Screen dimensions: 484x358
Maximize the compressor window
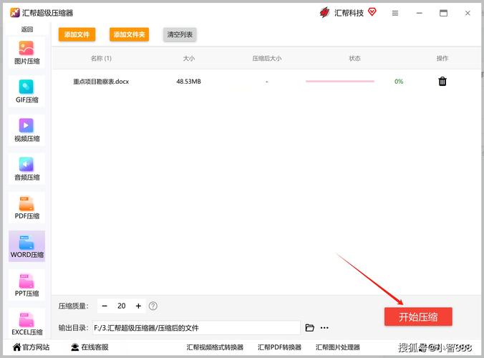444,13
